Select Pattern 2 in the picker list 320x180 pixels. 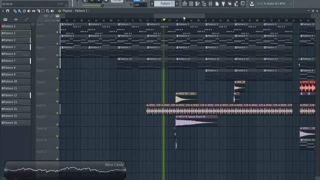(x=15, y=33)
